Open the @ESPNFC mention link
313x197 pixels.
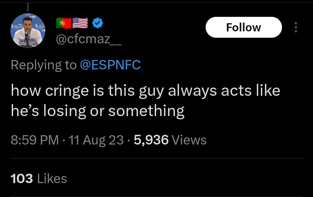110,65
